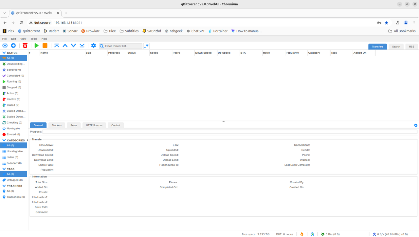
Task: Move torrent to top of queue
Action: coord(57,46)
